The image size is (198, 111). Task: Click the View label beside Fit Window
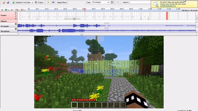click(88, 2)
